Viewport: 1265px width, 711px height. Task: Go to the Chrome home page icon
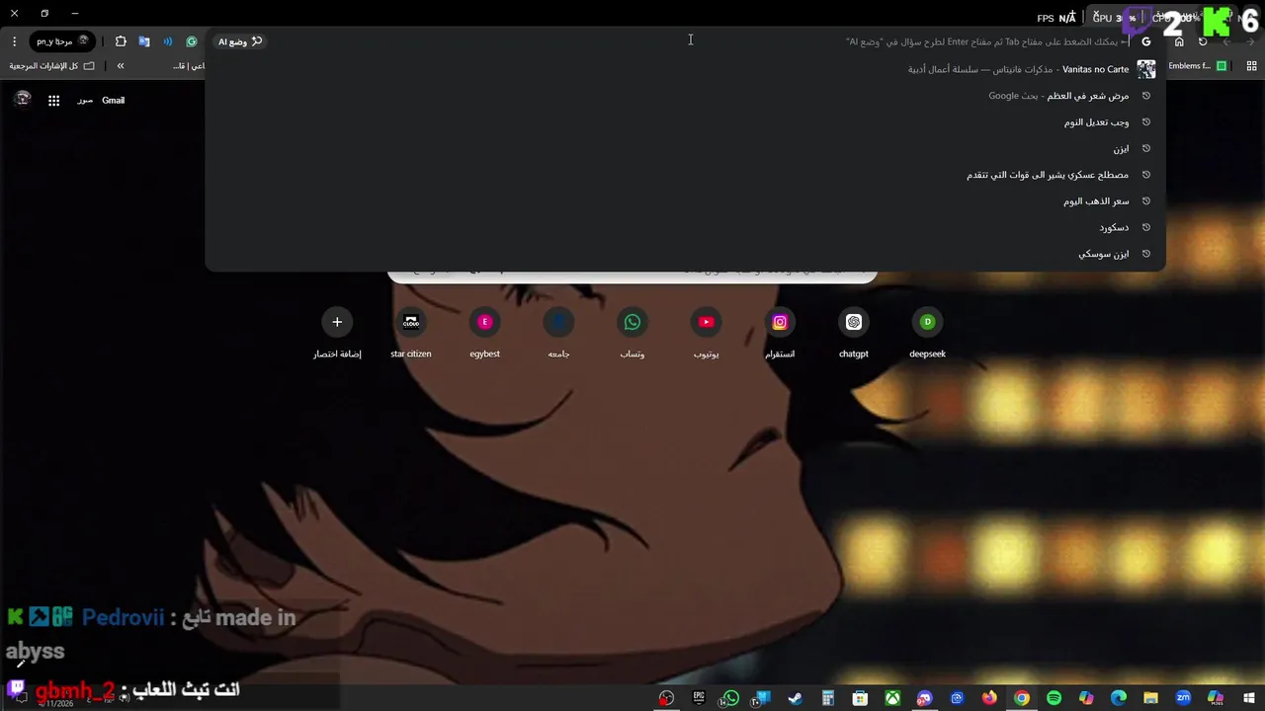(x=1179, y=41)
